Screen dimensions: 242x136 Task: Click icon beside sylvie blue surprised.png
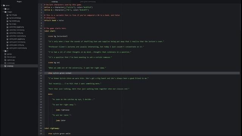click(x=8, y=36)
